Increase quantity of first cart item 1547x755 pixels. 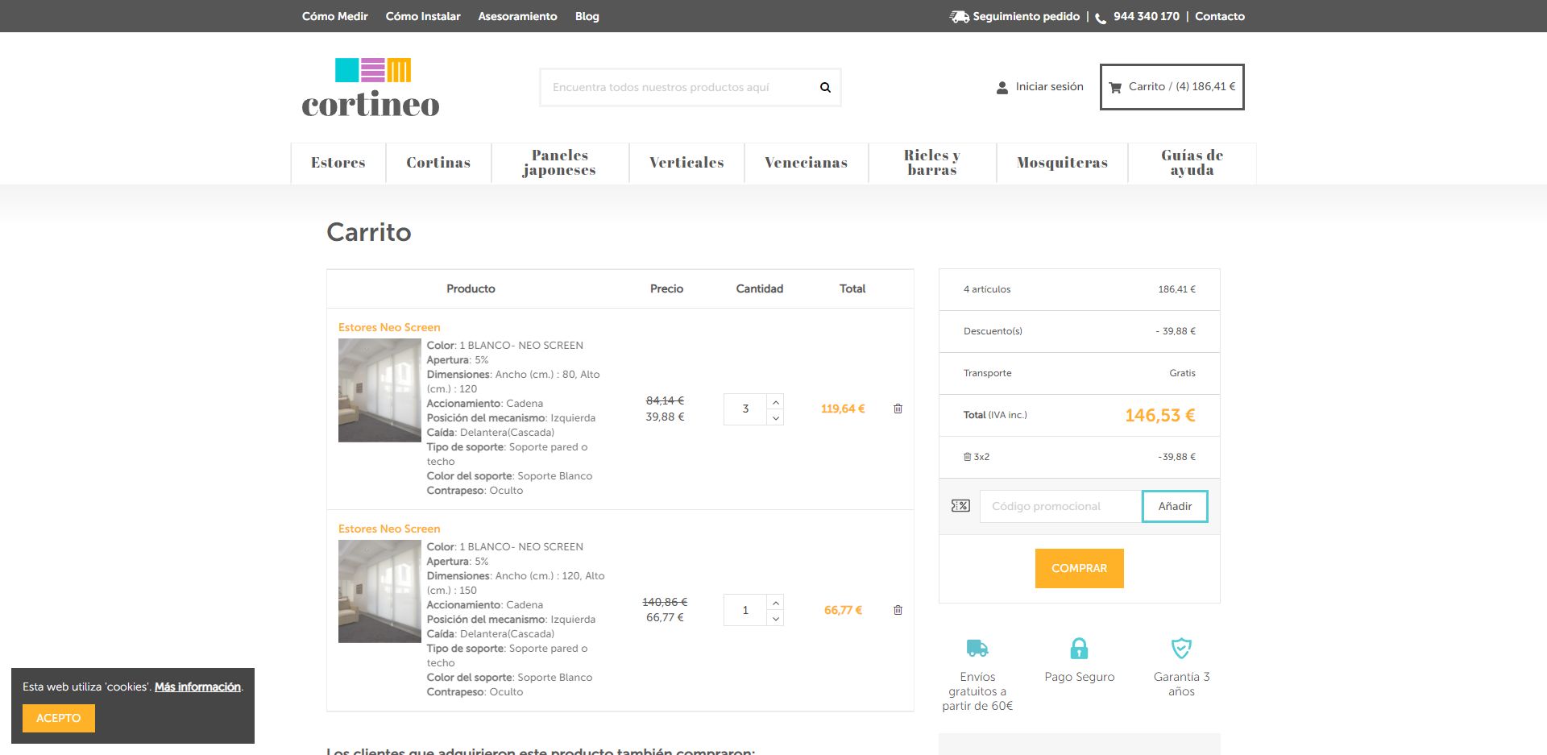775,401
